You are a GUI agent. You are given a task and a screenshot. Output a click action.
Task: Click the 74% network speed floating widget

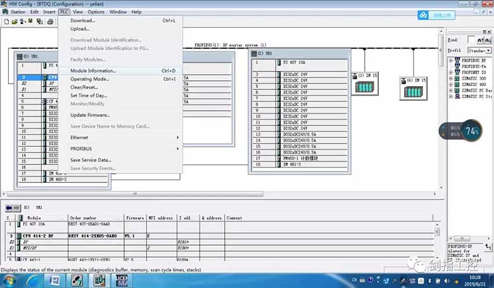pos(461,130)
